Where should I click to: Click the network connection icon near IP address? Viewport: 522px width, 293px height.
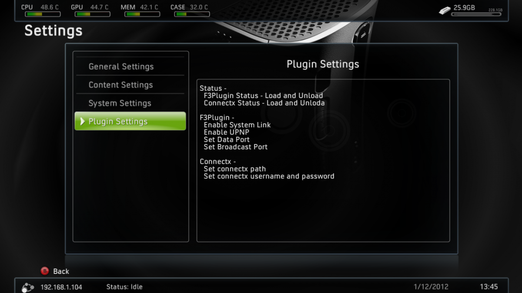click(x=28, y=287)
